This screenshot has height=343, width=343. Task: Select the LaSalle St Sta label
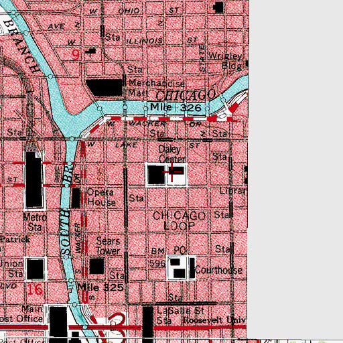(x=180, y=316)
